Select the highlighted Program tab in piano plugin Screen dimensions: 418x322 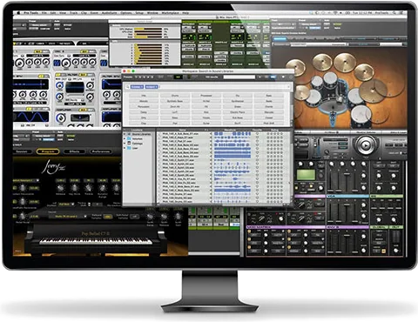48,151
